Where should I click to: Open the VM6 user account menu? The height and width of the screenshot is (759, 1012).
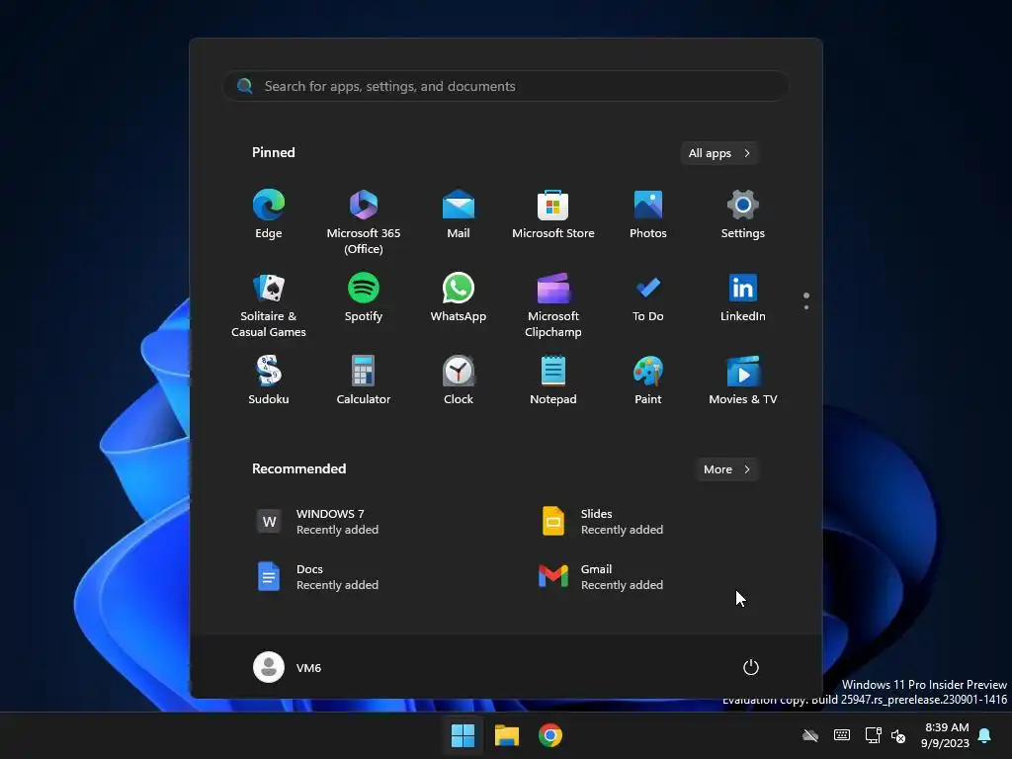[x=288, y=667]
